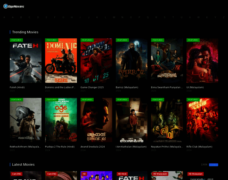228x180 pixels.
Task: Choose letter G in the alphabet index
Action: coord(63,17)
